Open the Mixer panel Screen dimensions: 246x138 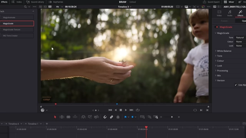229,2
